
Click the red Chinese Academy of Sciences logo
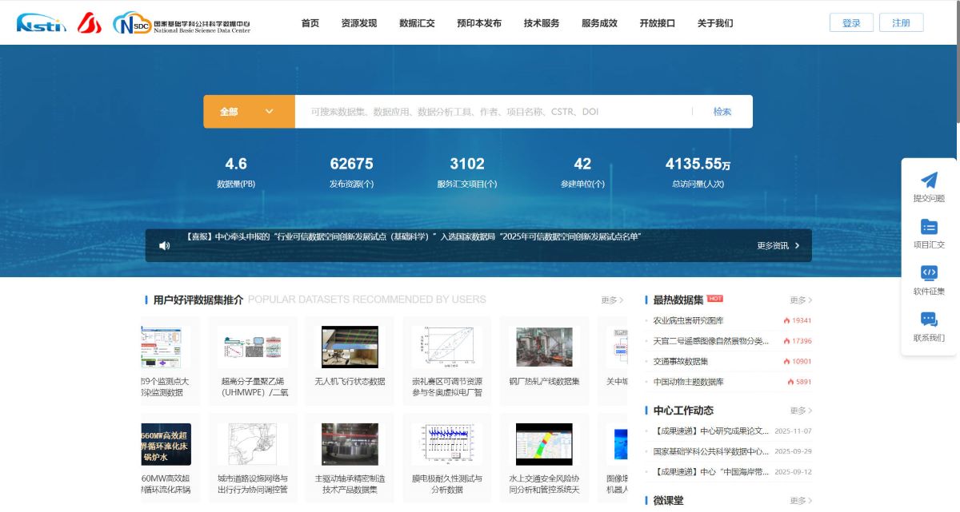pyautogui.click(x=90, y=23)
